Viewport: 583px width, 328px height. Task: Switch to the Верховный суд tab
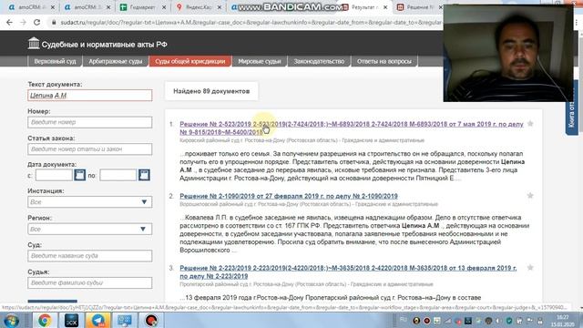55,61
